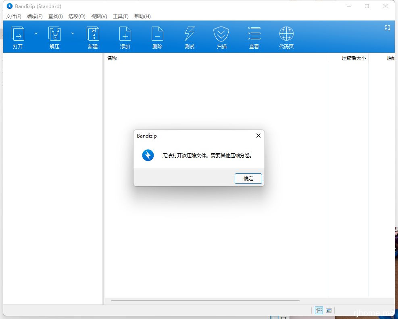
Task: Open the 文件(F) menu
Action: (14, 16)
